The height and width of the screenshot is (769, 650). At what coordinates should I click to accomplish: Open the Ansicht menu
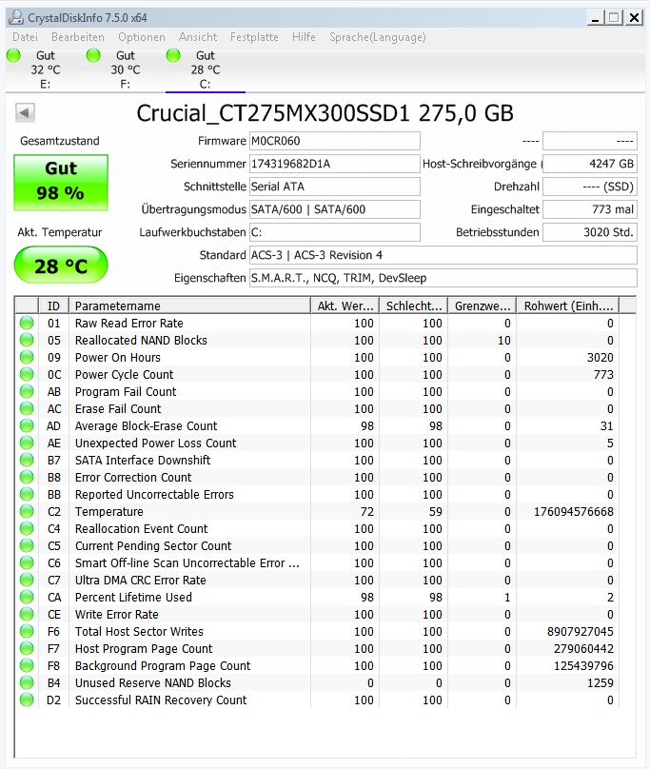tap(198, 37)
